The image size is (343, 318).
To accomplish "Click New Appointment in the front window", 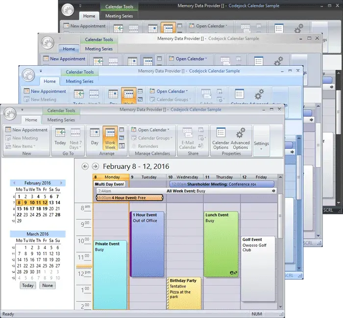I will 26,130.
